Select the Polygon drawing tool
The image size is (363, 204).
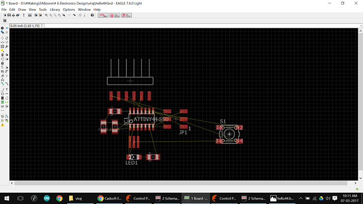click(x=7, y=98)
